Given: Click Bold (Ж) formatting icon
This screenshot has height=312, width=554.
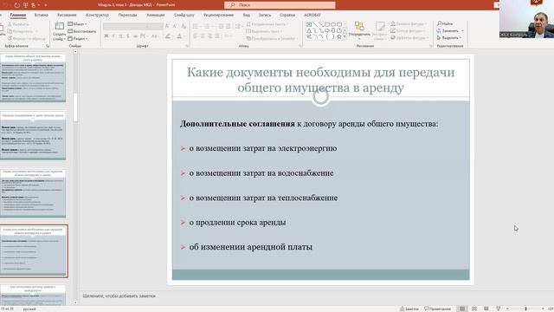Looking at the screenshot, I should tap(106, 36).
